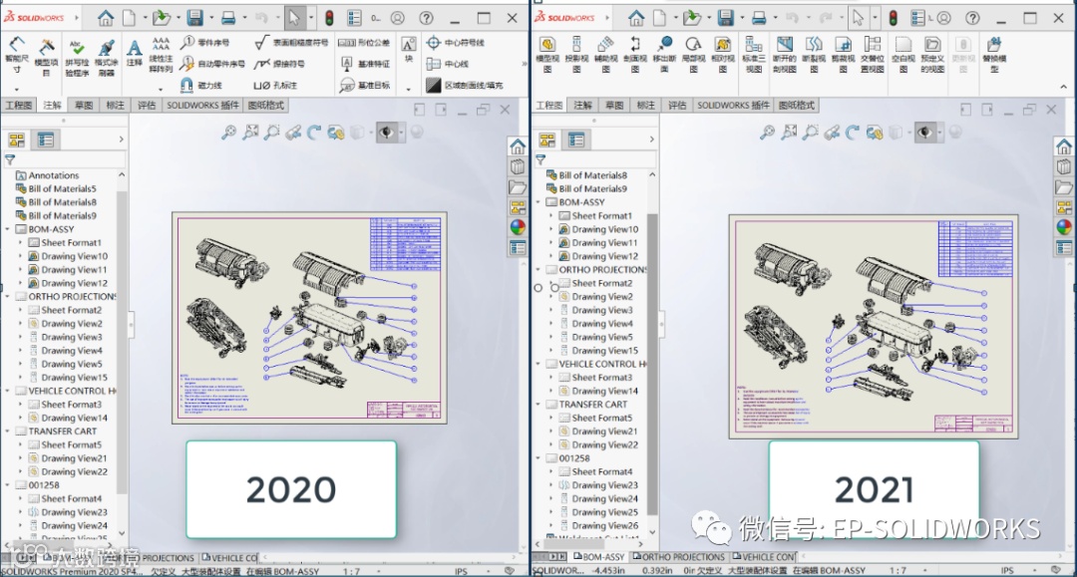Toggle Hide/Show Items eye in 2020 window

coord(386,133)
